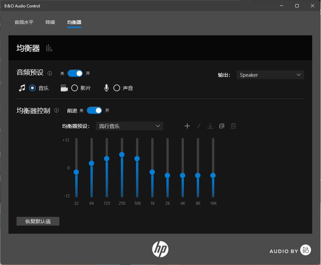Open the 降噪 tab
The width and height of the screenshot is (321, 265).
(50, 22)
